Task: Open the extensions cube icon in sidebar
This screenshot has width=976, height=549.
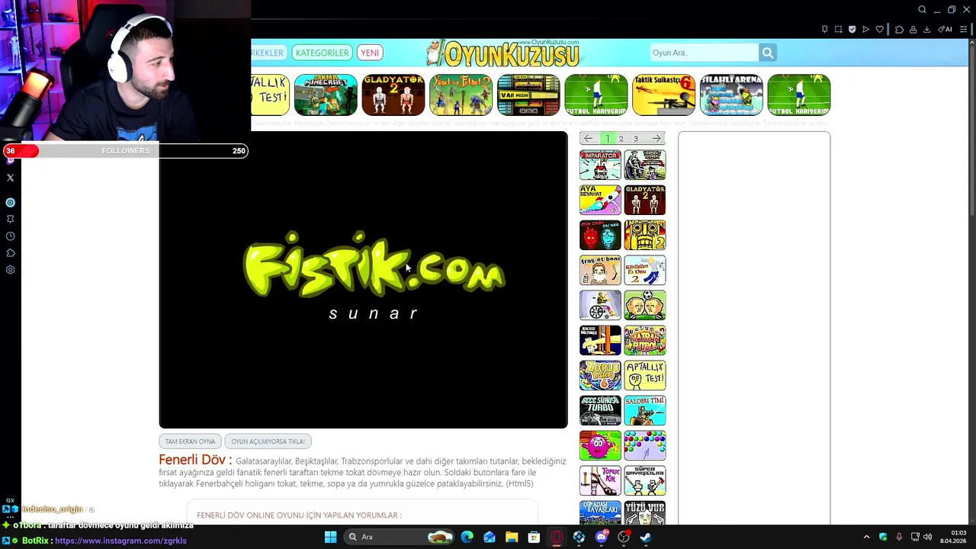Action: pyautogui.click(x=10, y=253)
